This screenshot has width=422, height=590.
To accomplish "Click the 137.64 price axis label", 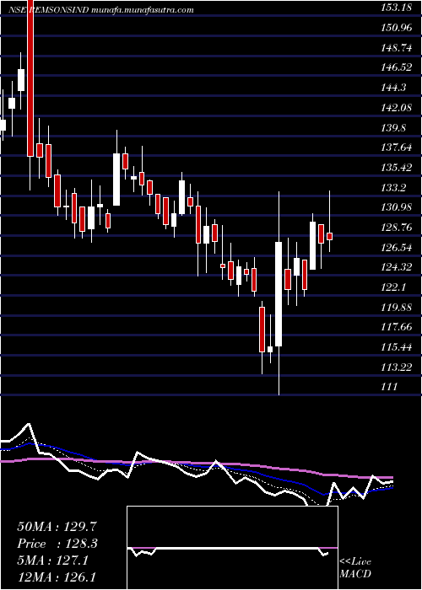I will click(x=398, y=147).
